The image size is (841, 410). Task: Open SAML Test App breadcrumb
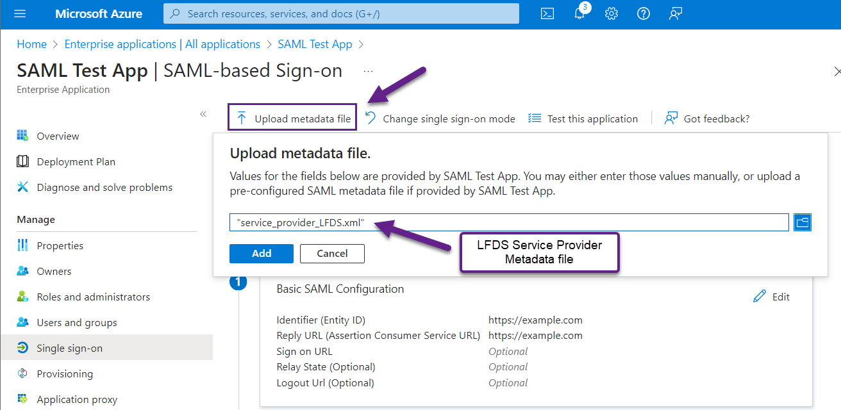point(315,44)
